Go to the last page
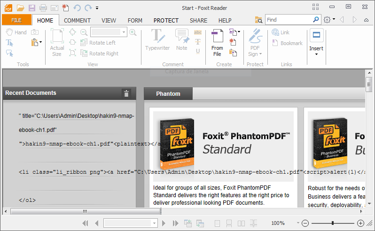Image resolution: width=375 pixels, height=231 pixels. [176, 223]
